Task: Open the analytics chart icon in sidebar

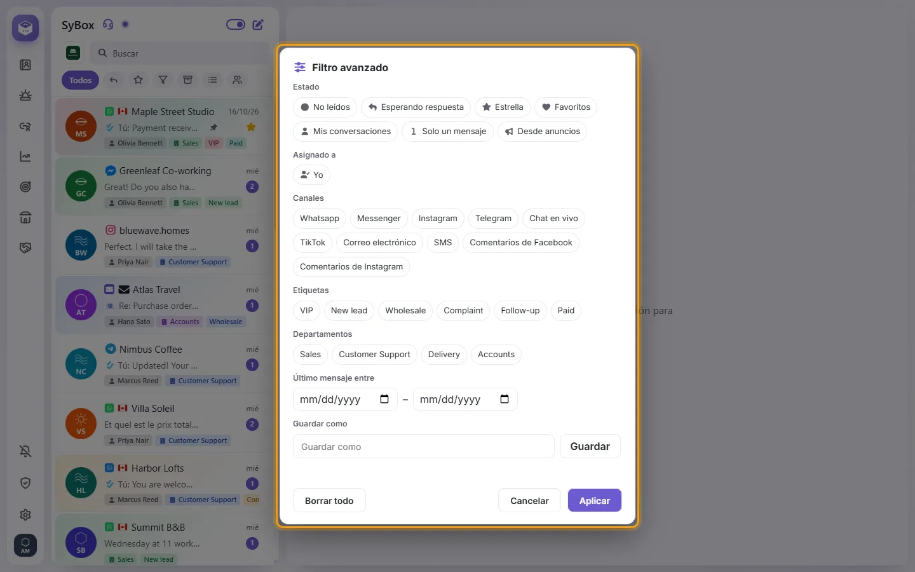Action: tap(25, 156)
